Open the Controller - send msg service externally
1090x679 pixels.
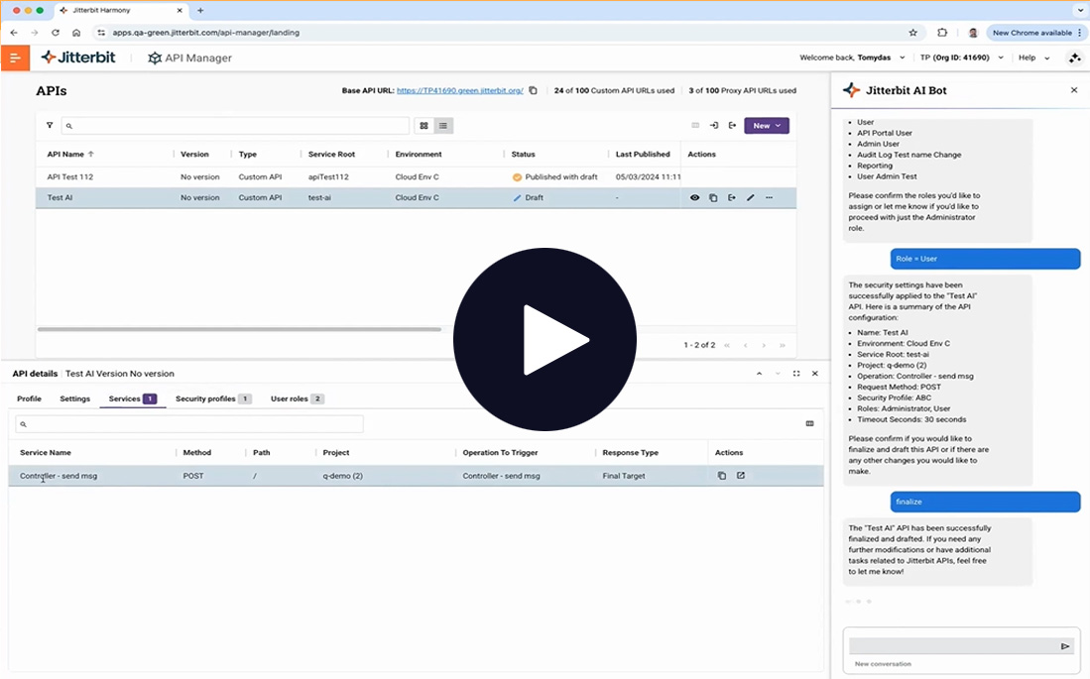pos(740,476)
